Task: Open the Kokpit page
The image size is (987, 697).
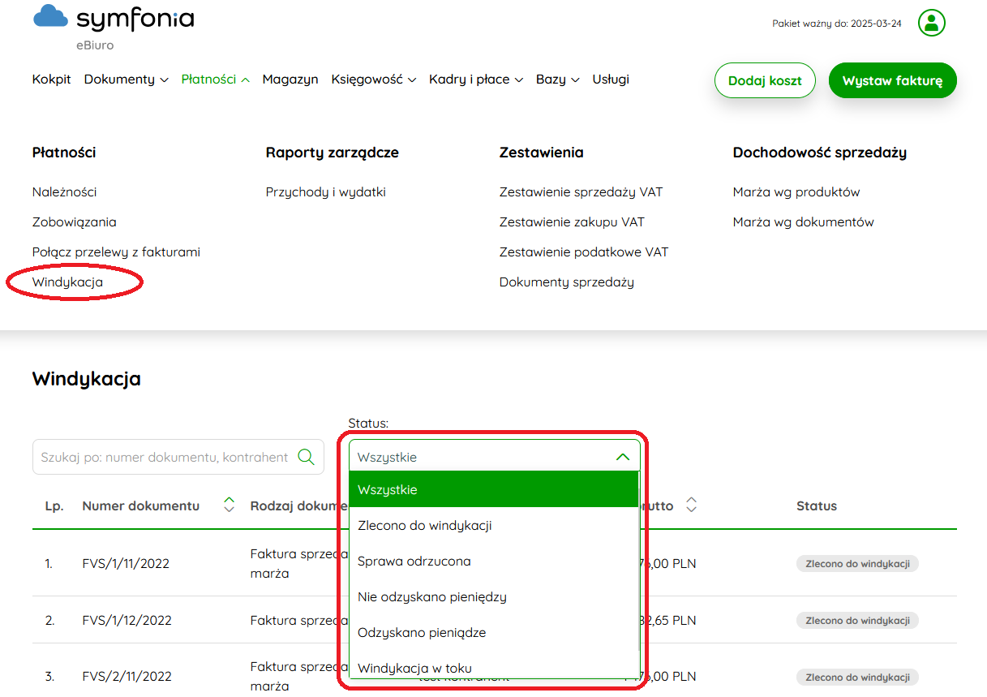Action: [x=52, y=80]
